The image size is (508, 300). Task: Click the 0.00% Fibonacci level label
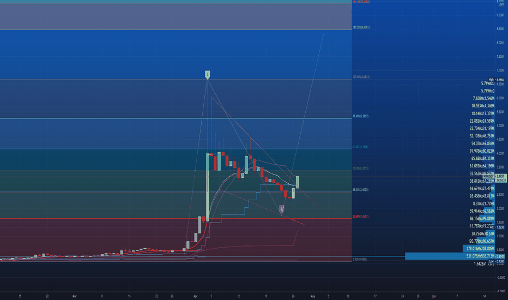click(360, 260)
